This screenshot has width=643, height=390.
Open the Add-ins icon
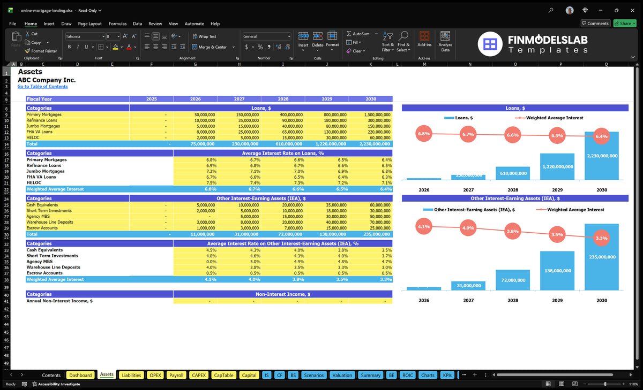(x=424, y=36)
